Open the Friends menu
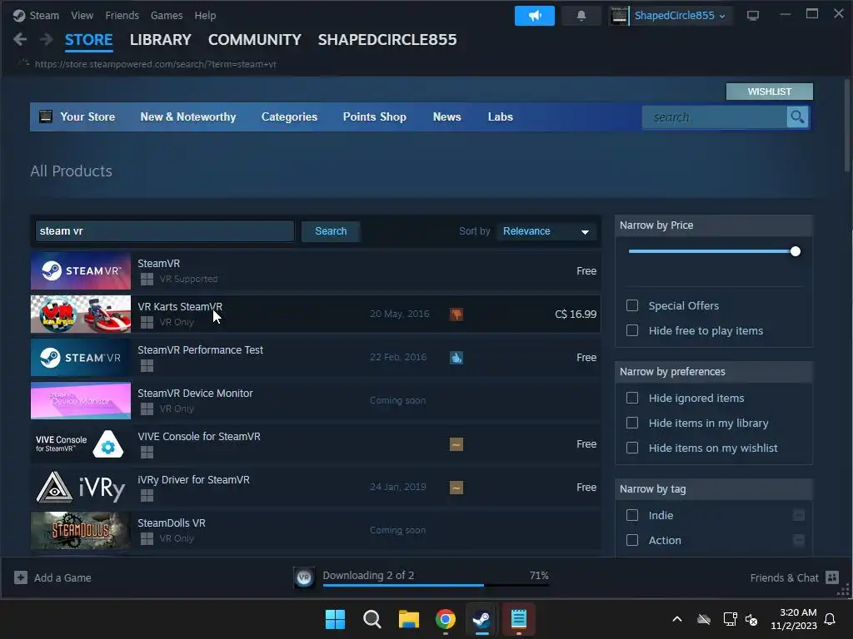This screenshot has height=639, width=853. [x=122, y=15]
